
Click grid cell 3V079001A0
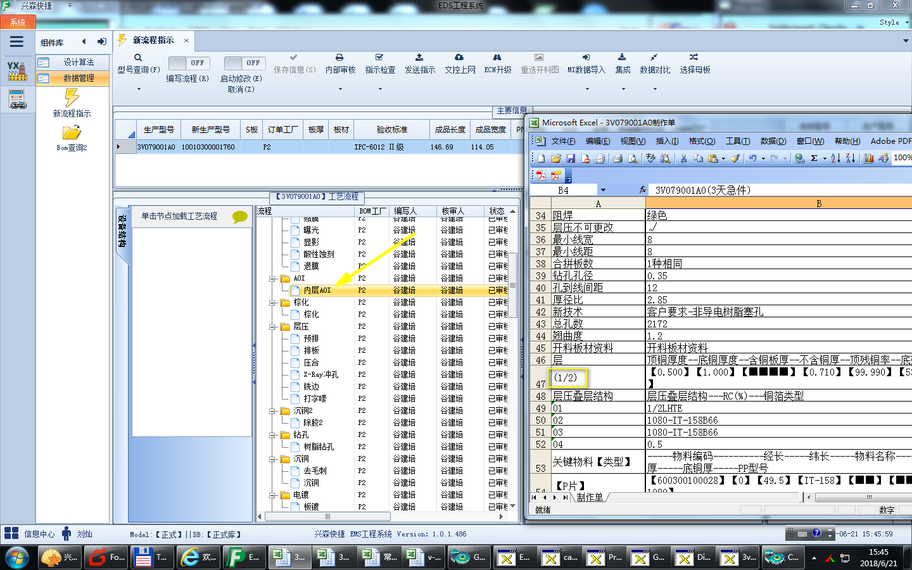pyautogui.click(x=156, y=147)
